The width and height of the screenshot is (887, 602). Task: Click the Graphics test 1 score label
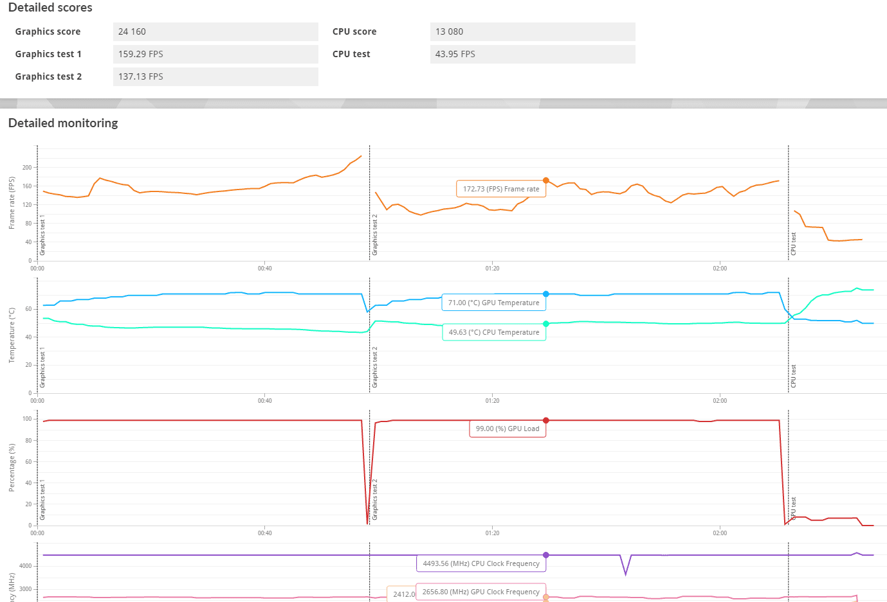coord(48,54)
